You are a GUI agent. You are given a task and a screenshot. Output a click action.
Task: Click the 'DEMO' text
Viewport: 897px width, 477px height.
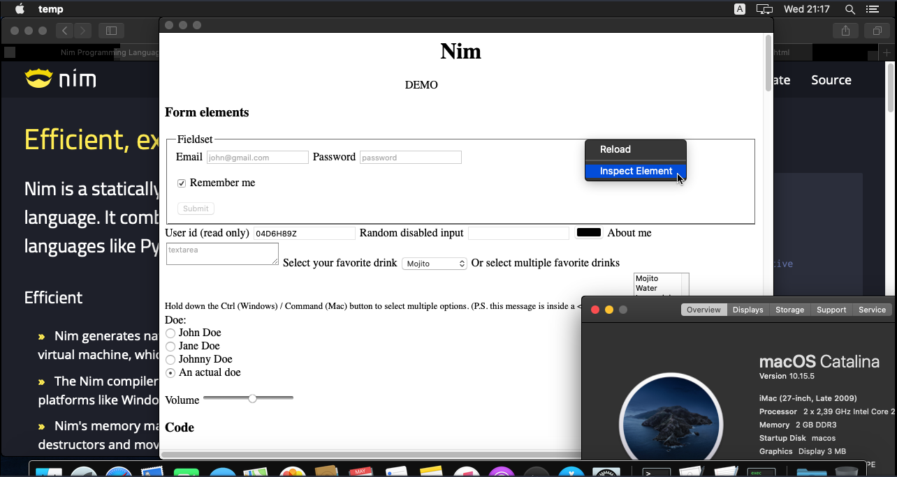(421, 85)
